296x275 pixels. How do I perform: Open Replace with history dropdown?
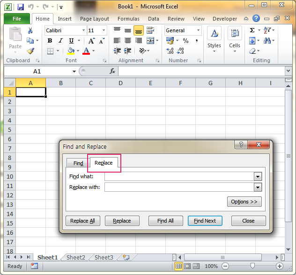click(258, 188)
